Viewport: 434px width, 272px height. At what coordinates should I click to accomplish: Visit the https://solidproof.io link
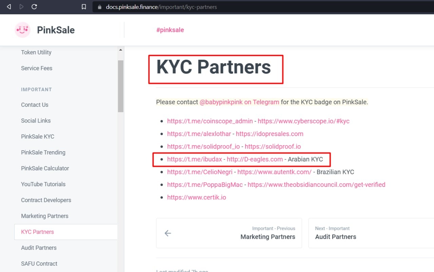coord(273,147)
